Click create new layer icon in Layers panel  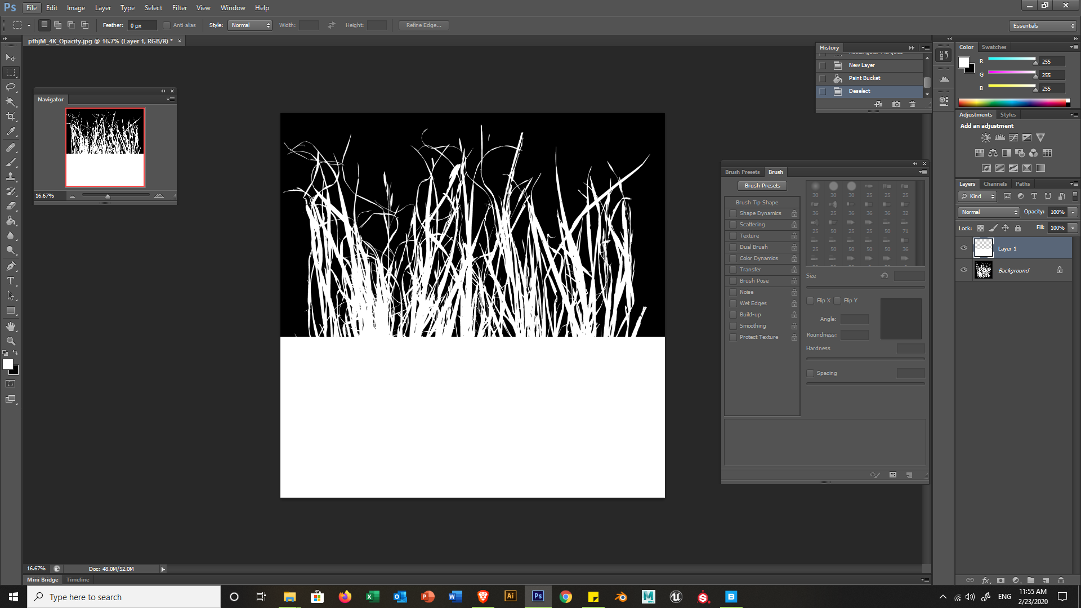click(1046, 580)
